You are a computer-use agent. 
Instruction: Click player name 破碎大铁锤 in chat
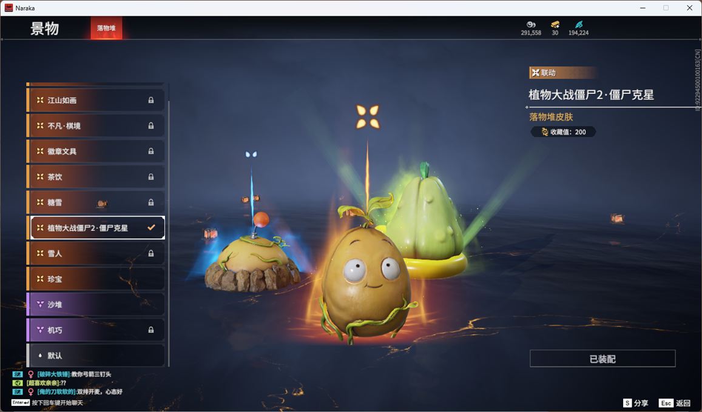[x=53, y=374]
